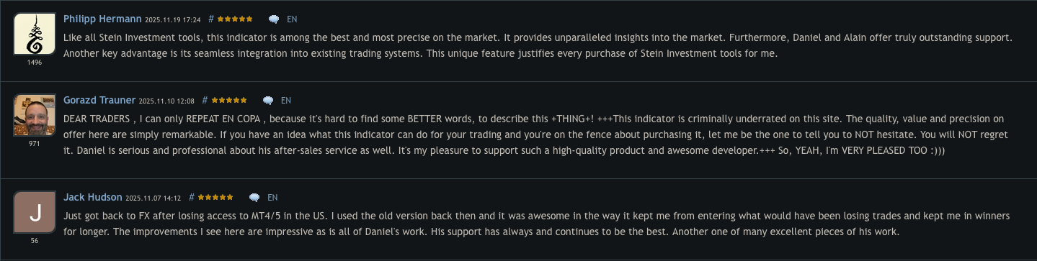Screen dimensions: 1037x261
Task: Open the comment bubble on Philipp Hermann's review
Action: click(274, 19)
